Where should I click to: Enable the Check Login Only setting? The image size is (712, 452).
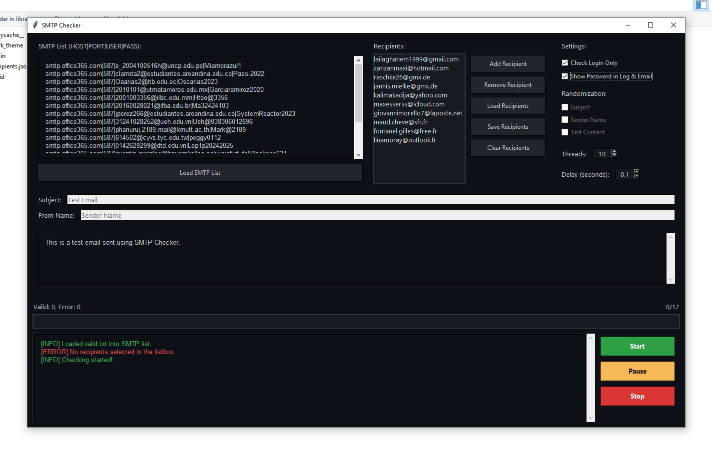[x=565, y=62]
